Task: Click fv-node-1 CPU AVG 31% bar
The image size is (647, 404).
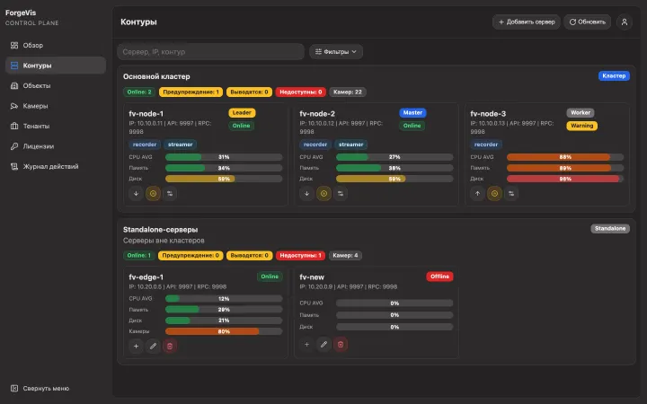Action: coord(224,157)
